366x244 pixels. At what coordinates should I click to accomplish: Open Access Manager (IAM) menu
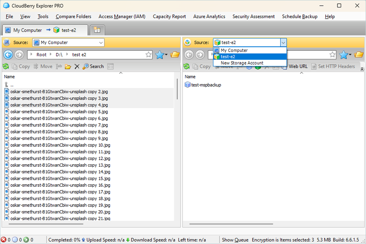tap(122, 17)
